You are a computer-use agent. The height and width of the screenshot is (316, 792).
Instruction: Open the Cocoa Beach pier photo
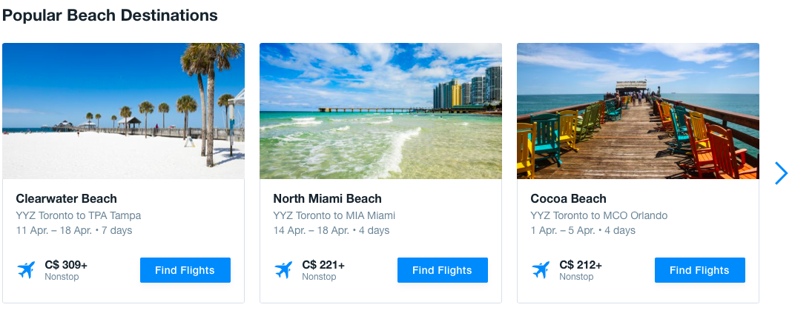point(638,111)
